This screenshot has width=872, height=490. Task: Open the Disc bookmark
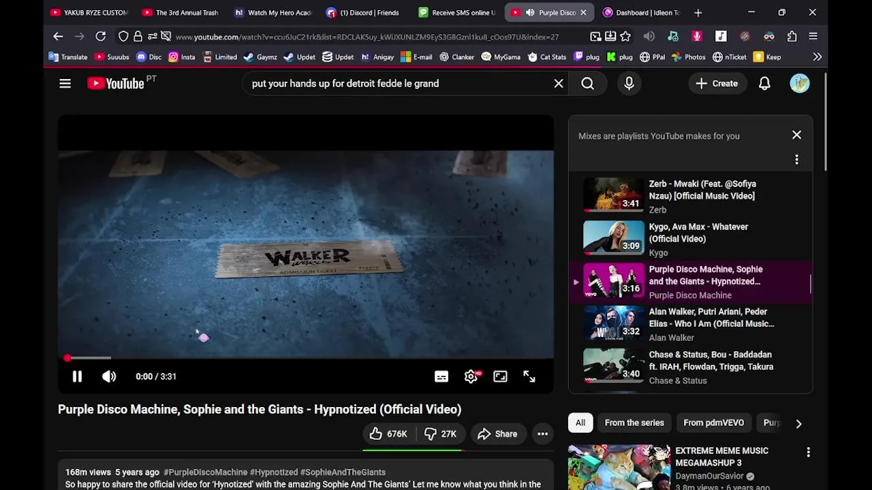pyautogui.click(x=149, y=57)
